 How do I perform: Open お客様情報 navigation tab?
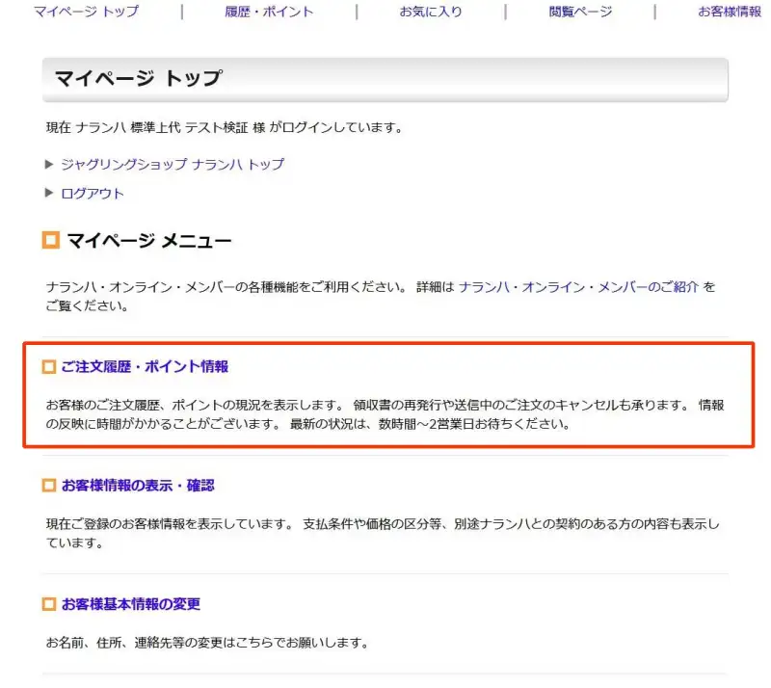(730, 12)
